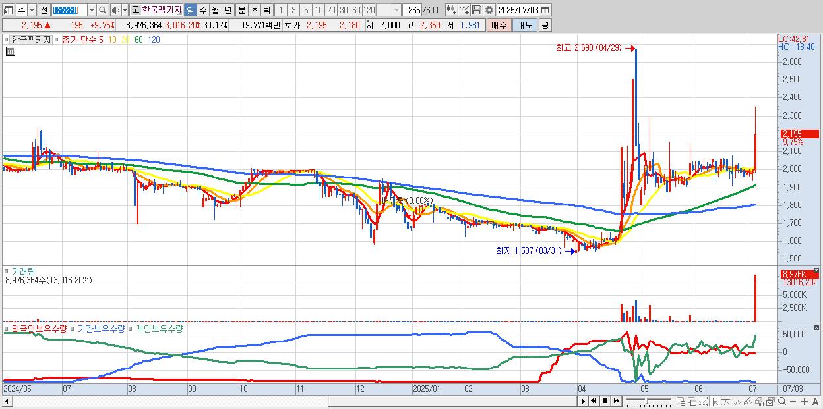Viewport: 823px width, 409px height.
Task: Click the 한국팩키지 chart legend label
Action: [31, 40]
